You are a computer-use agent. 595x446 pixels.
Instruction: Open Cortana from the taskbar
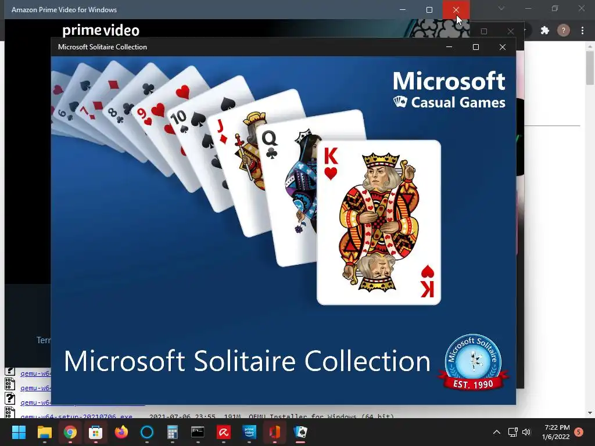tap(146, 432)
